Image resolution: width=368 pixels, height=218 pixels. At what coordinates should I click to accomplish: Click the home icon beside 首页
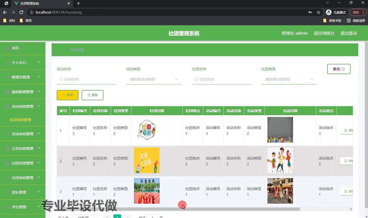click(x=7, y=48)
